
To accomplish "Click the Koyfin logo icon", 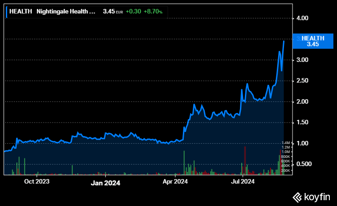I will (x=297, y=197).
